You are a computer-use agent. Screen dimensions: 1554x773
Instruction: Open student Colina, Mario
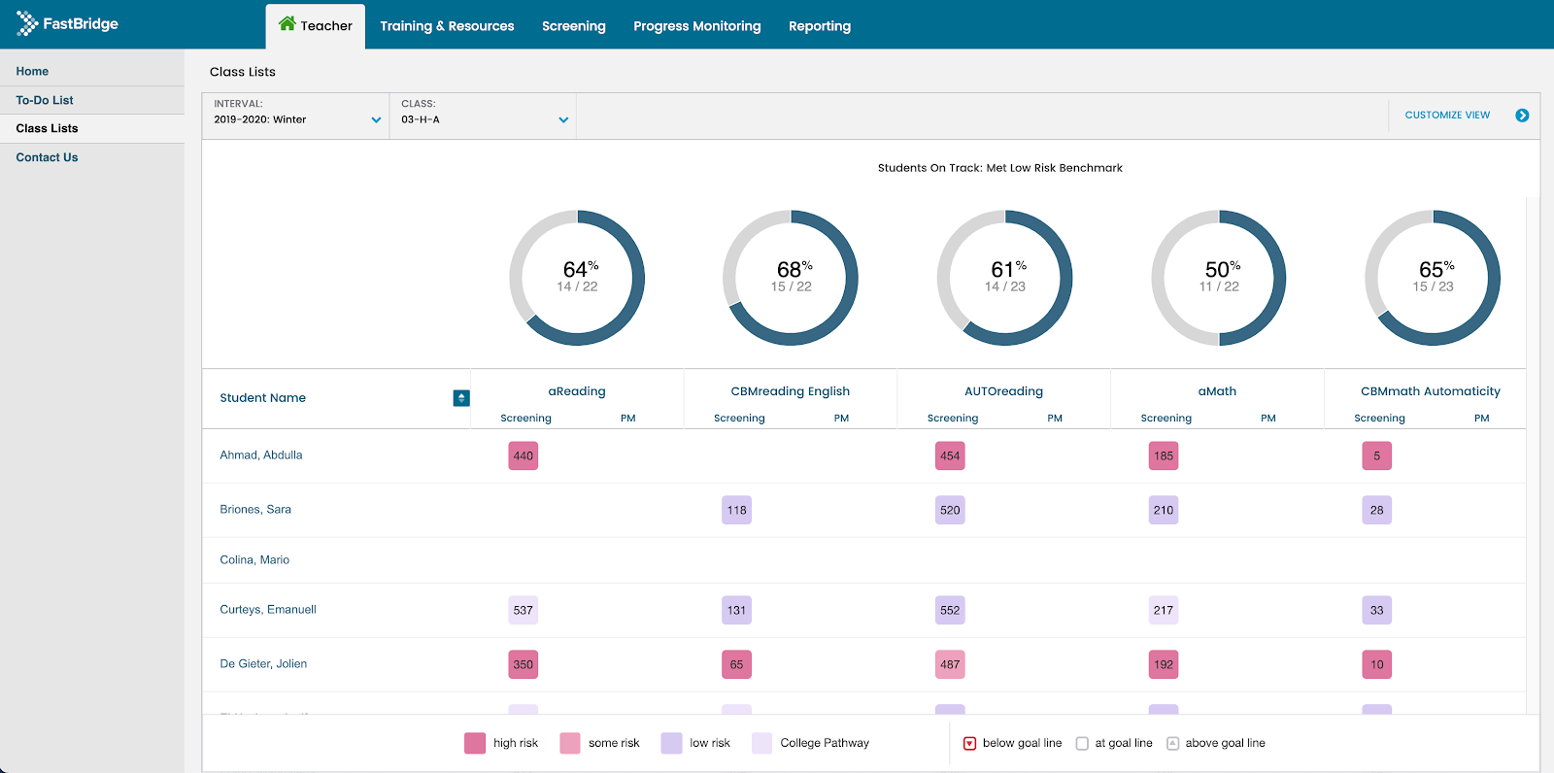click(x=254, y=560)
